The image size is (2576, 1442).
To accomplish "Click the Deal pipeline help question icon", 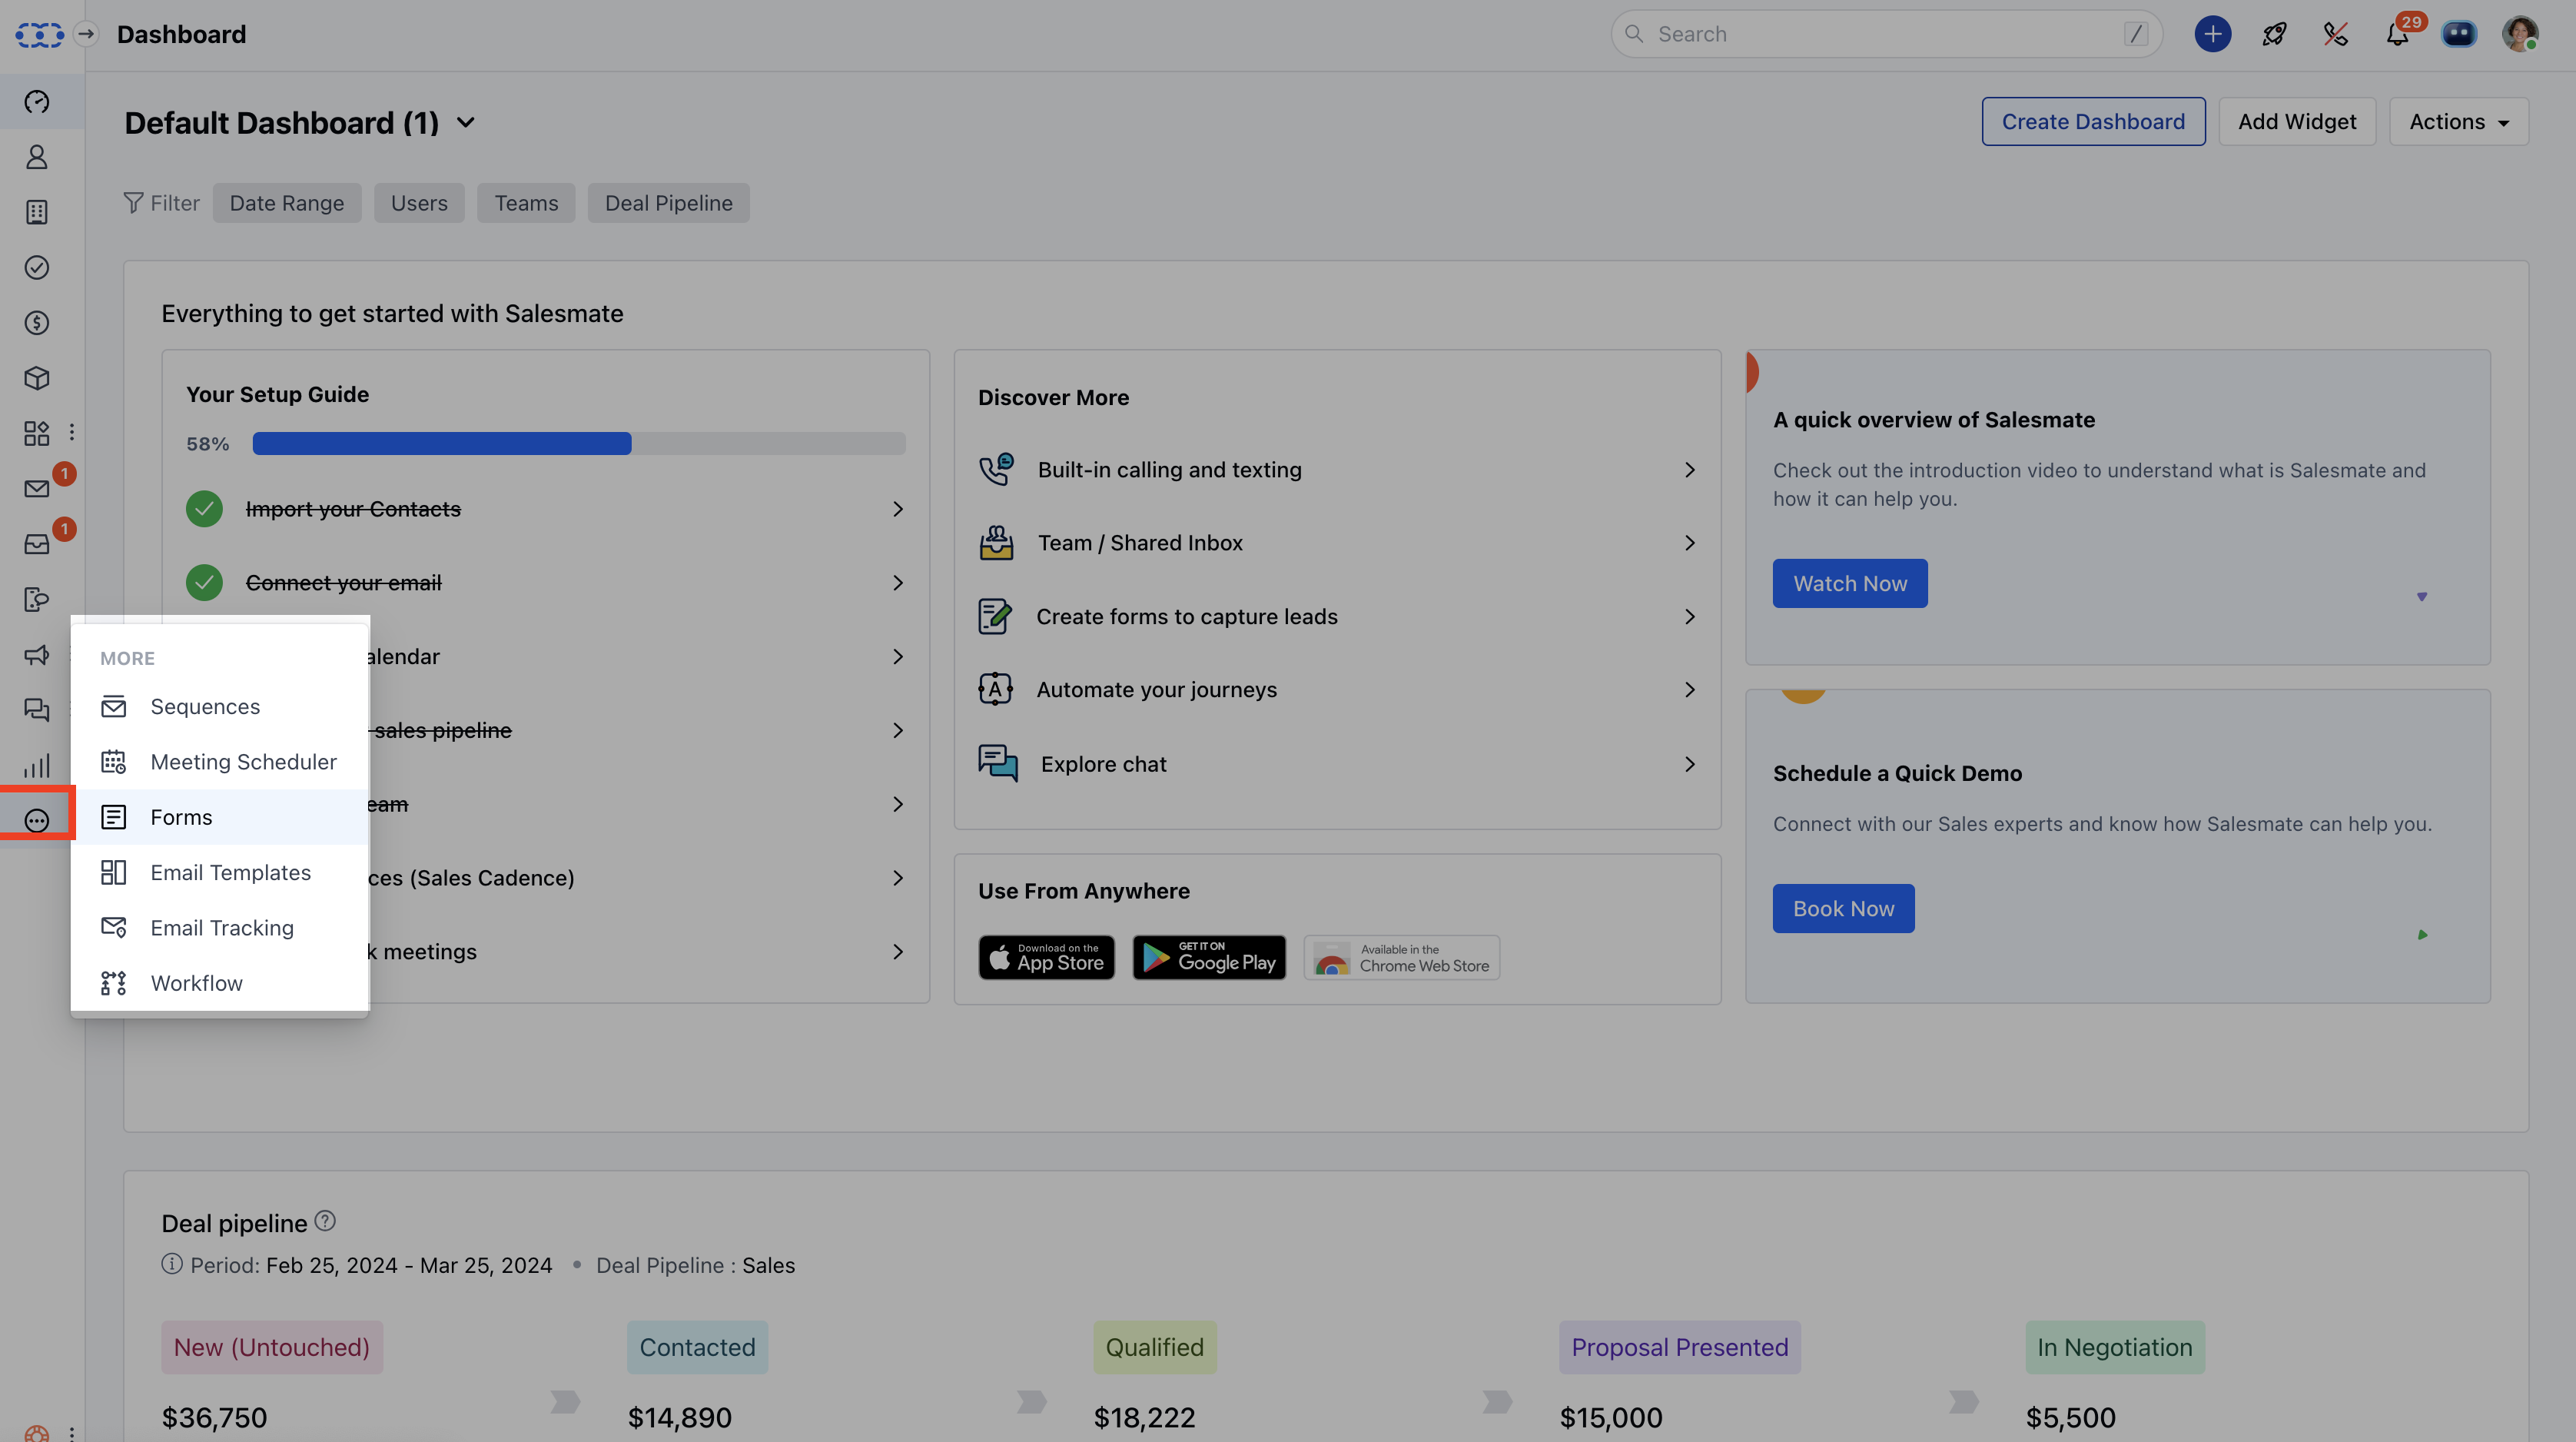I will [325, 1221].
